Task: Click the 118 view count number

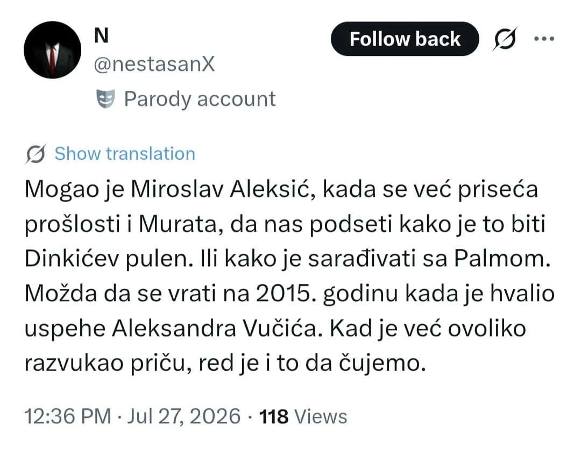Action: [273, 416]
